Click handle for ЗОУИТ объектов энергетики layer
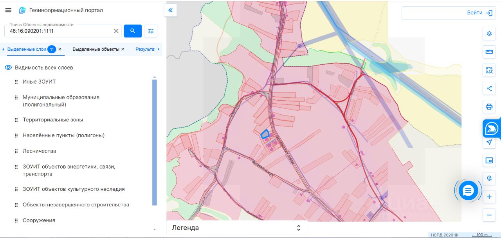Viewport: 501px width, 238px height. click(x=16, y=167)
